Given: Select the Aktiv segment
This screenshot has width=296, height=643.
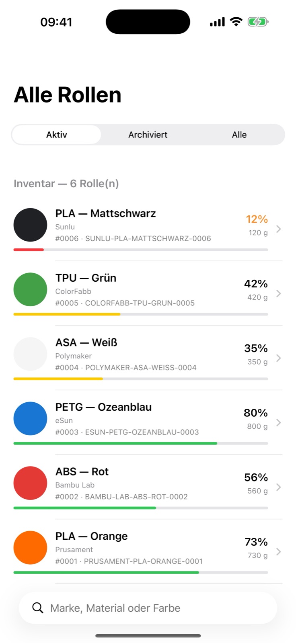Looking at the screenshot, I should tap(57, 135).
